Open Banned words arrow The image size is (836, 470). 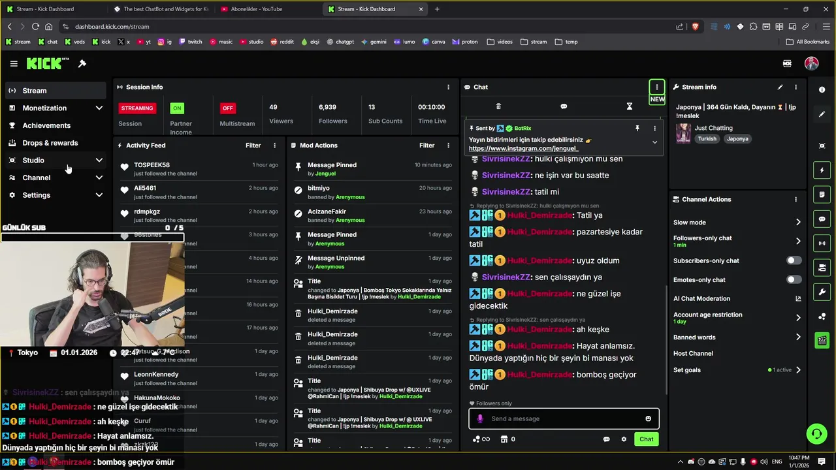[x=798, y=337]
